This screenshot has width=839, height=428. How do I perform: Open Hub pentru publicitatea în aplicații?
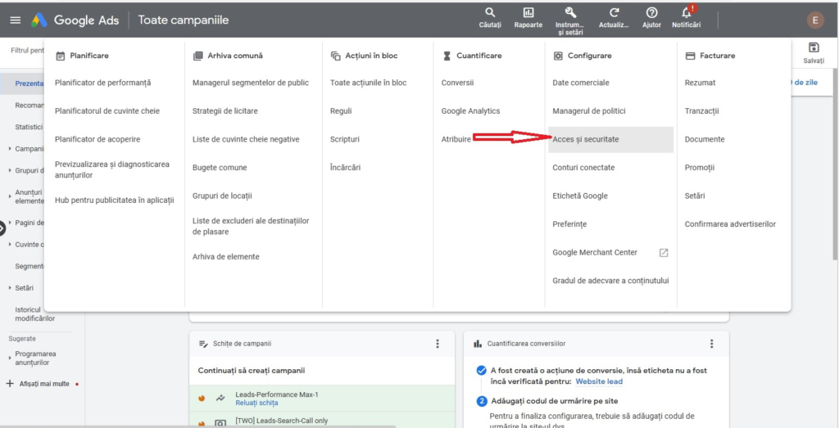115,200
